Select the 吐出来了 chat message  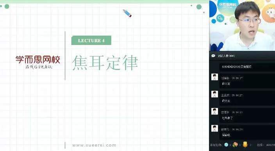coord(227,118)
